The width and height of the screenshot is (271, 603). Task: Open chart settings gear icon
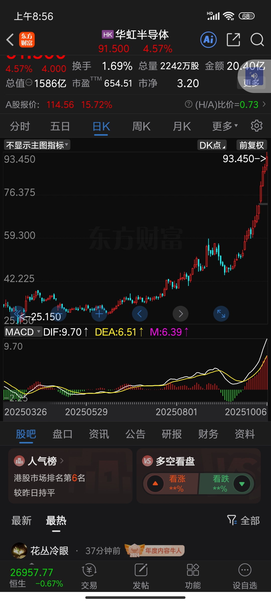pyautogui.click(x=256, y=126)
